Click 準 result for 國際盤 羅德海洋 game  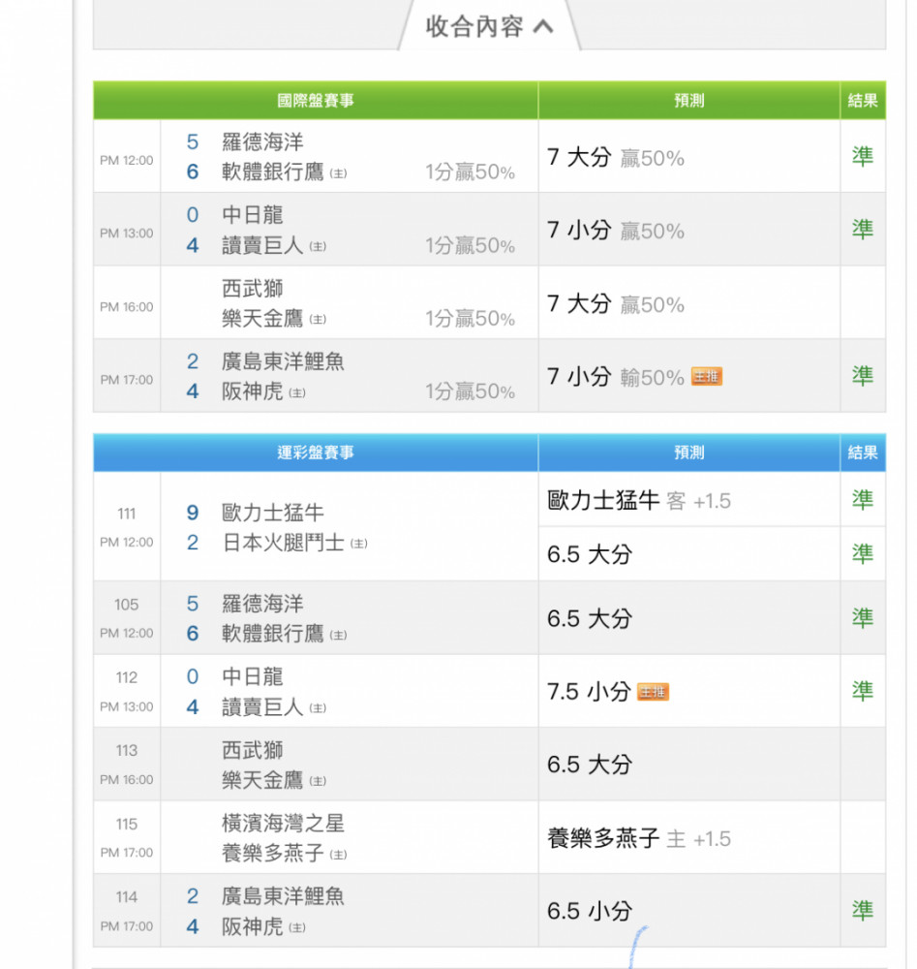point(863,156)
